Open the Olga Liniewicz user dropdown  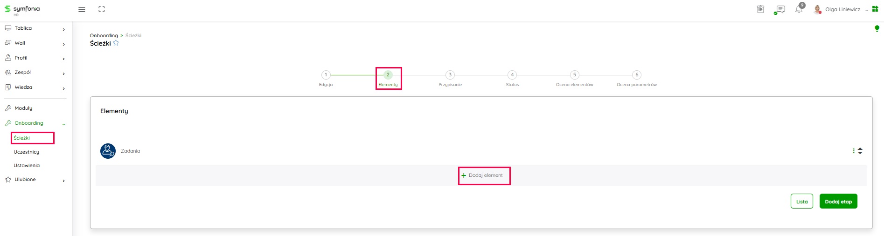point(842,9)
